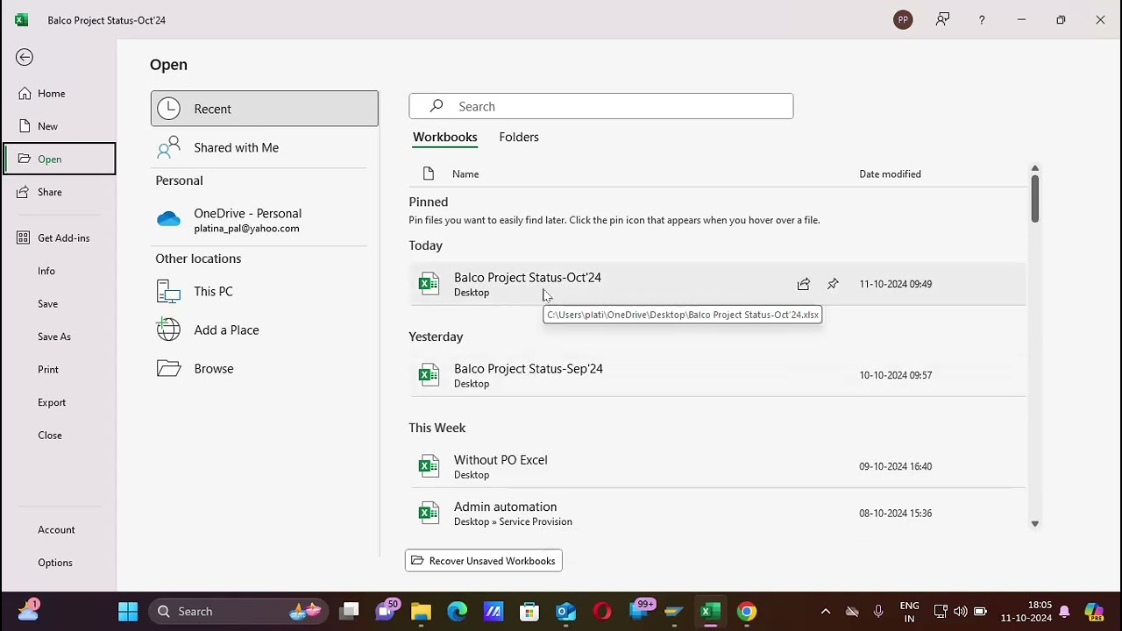Select Save in the backstage menu
This screenshot has width=1122, height=631.
[x=59, y=304]
